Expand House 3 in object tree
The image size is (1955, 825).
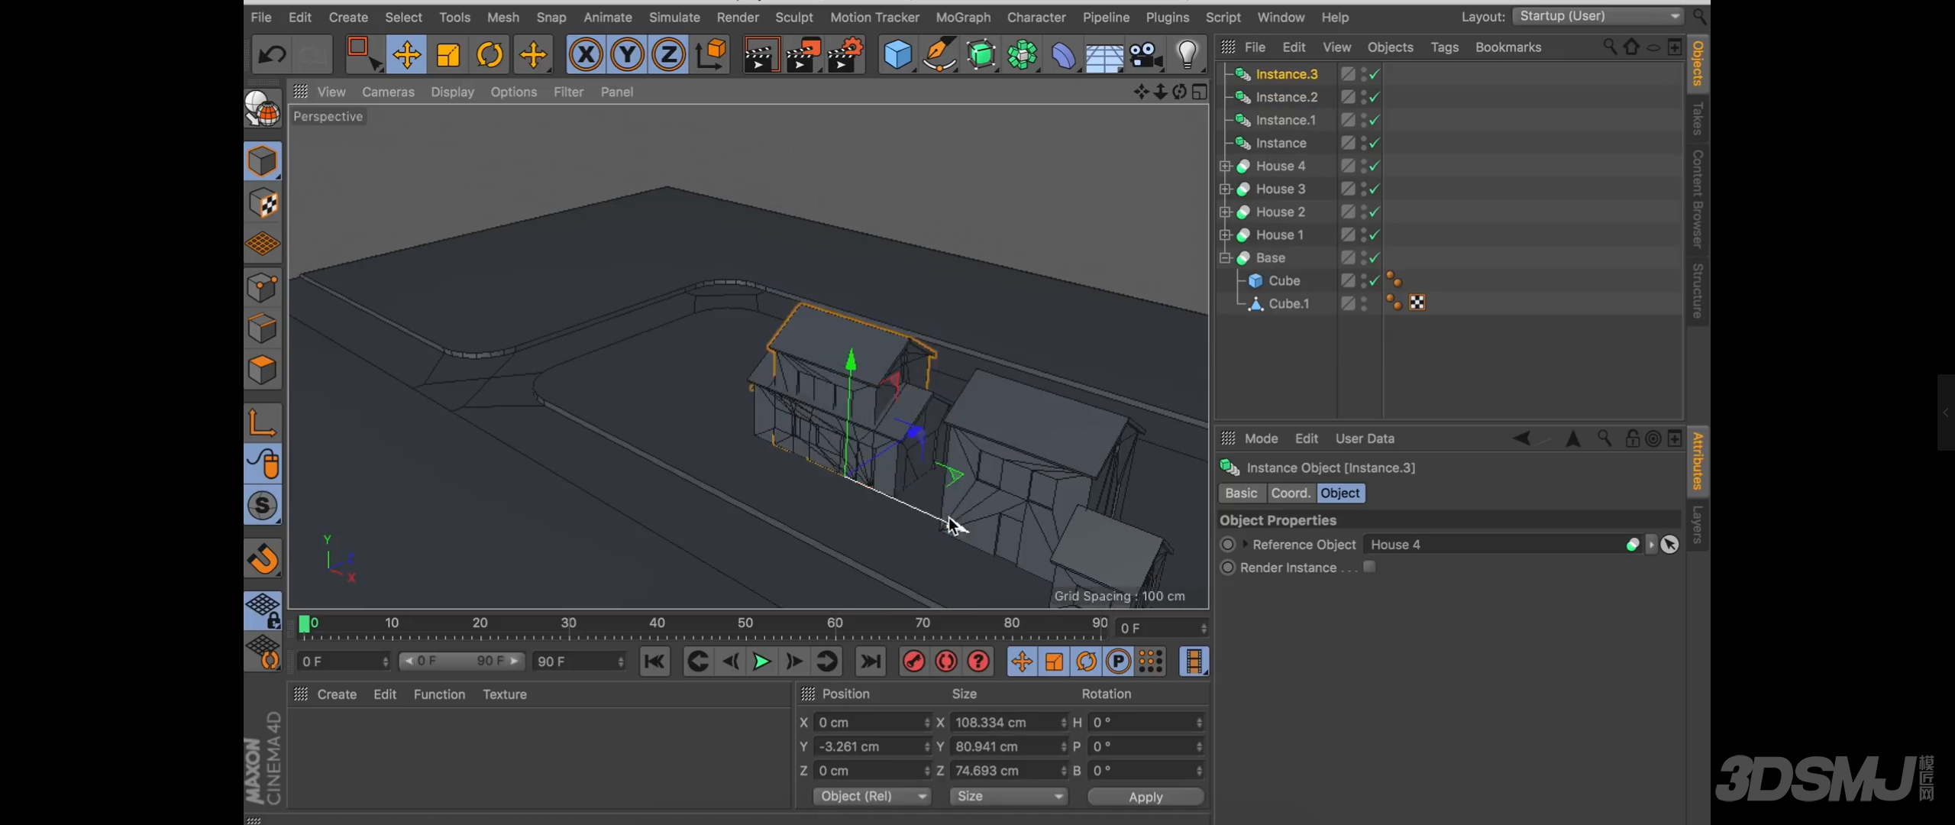1225,189
